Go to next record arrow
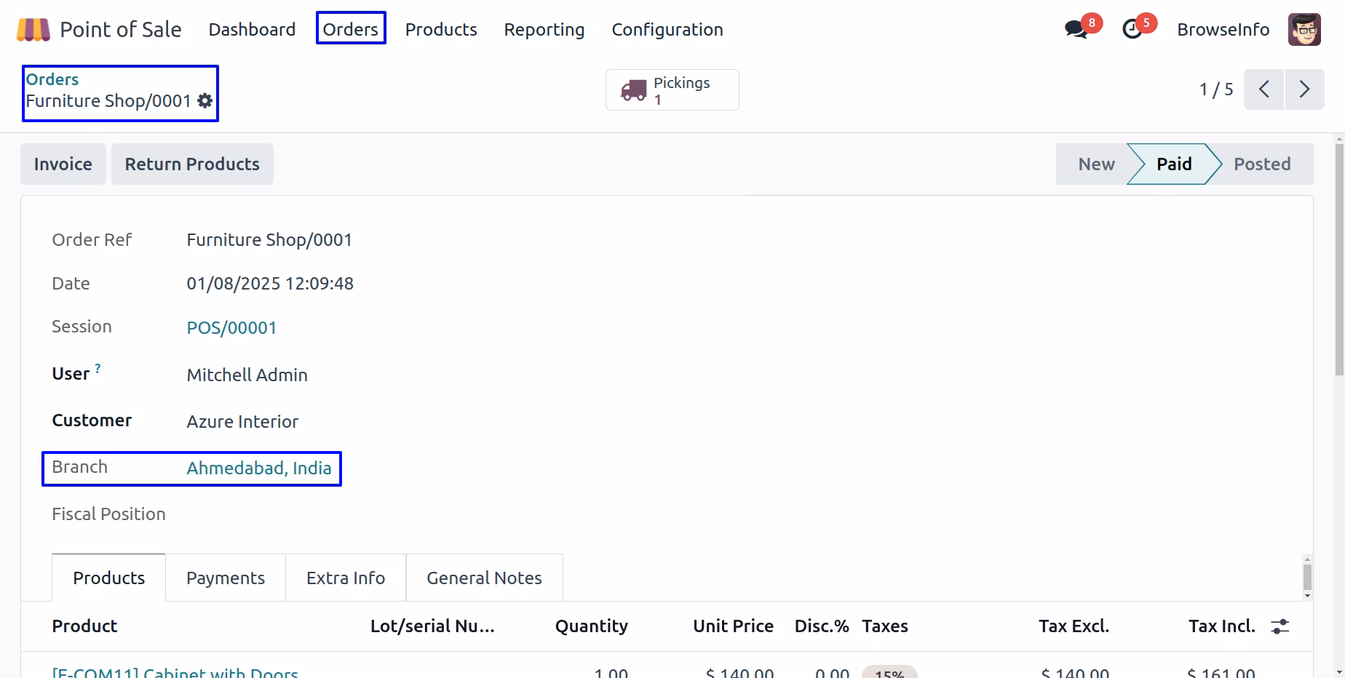The width and height of the screenshot is (1345, 678). [x=1304, y=89]
